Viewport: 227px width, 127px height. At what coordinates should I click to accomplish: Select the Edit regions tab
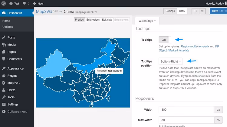[x=93, y=20]
